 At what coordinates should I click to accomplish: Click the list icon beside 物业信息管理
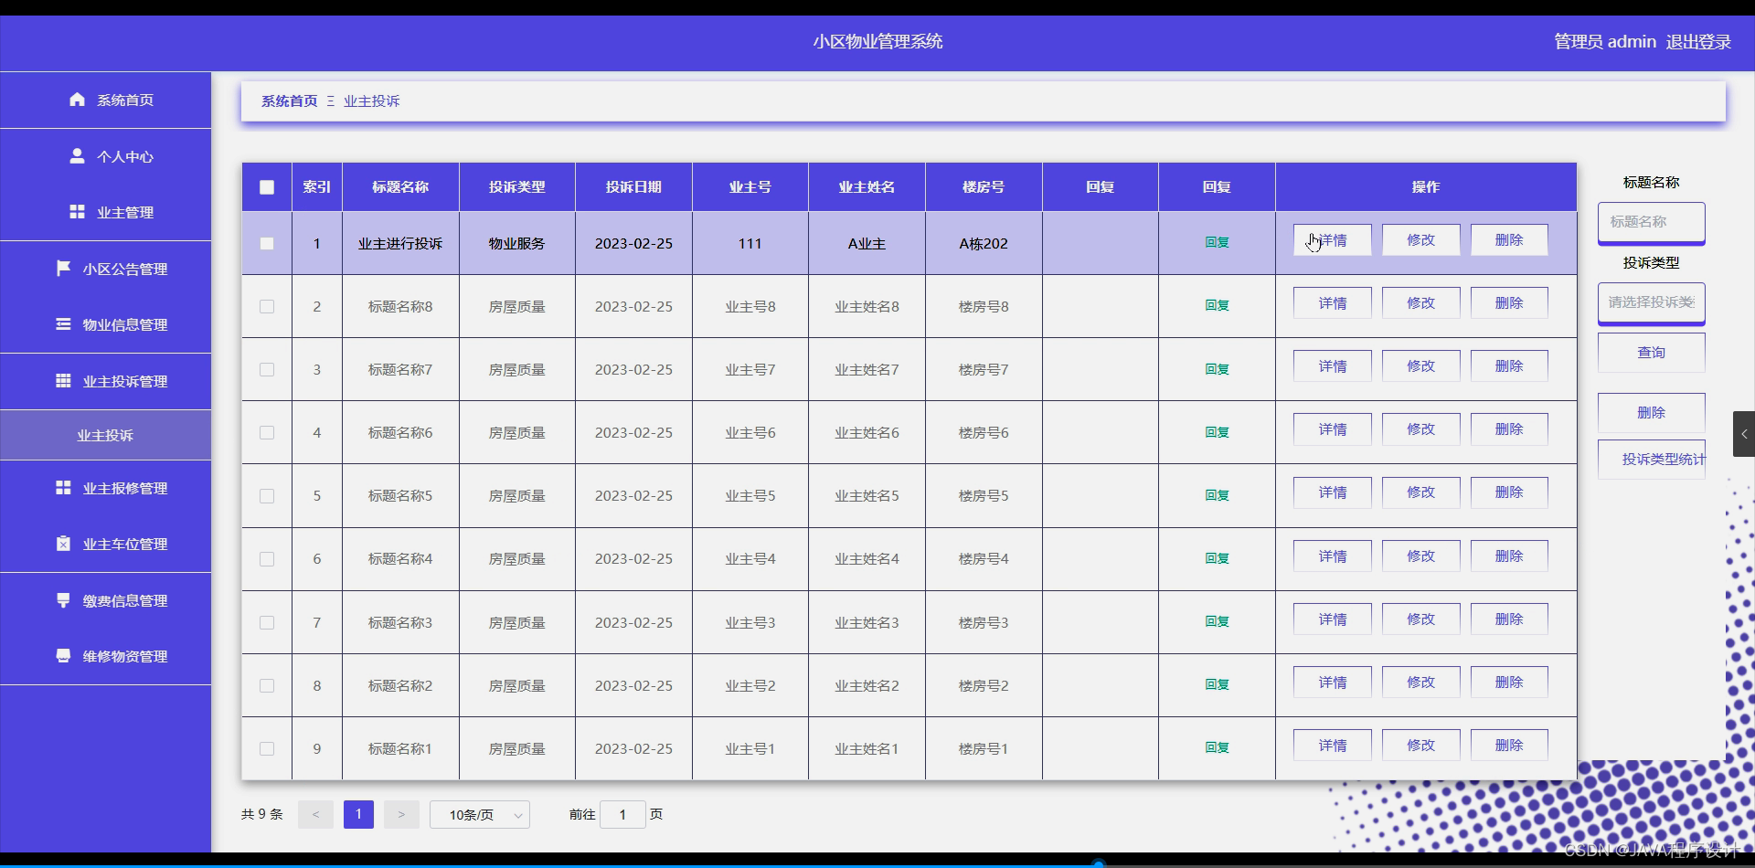63,324
